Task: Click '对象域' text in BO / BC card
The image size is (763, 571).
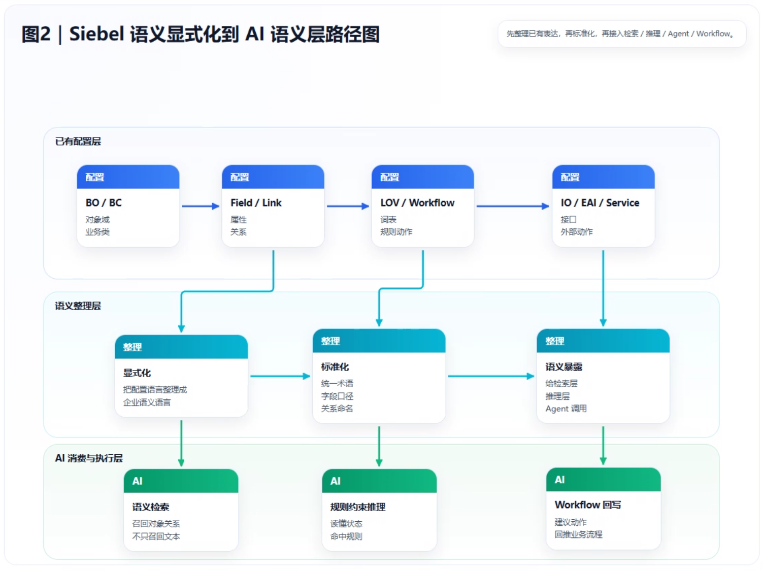Action: [97, 219]
